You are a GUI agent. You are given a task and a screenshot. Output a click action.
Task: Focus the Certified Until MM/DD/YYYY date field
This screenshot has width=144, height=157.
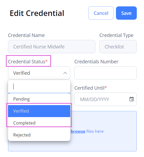(106, 99)
